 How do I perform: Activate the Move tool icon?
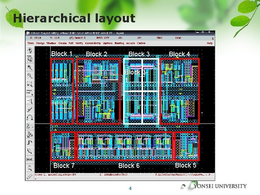coord(30,101)
